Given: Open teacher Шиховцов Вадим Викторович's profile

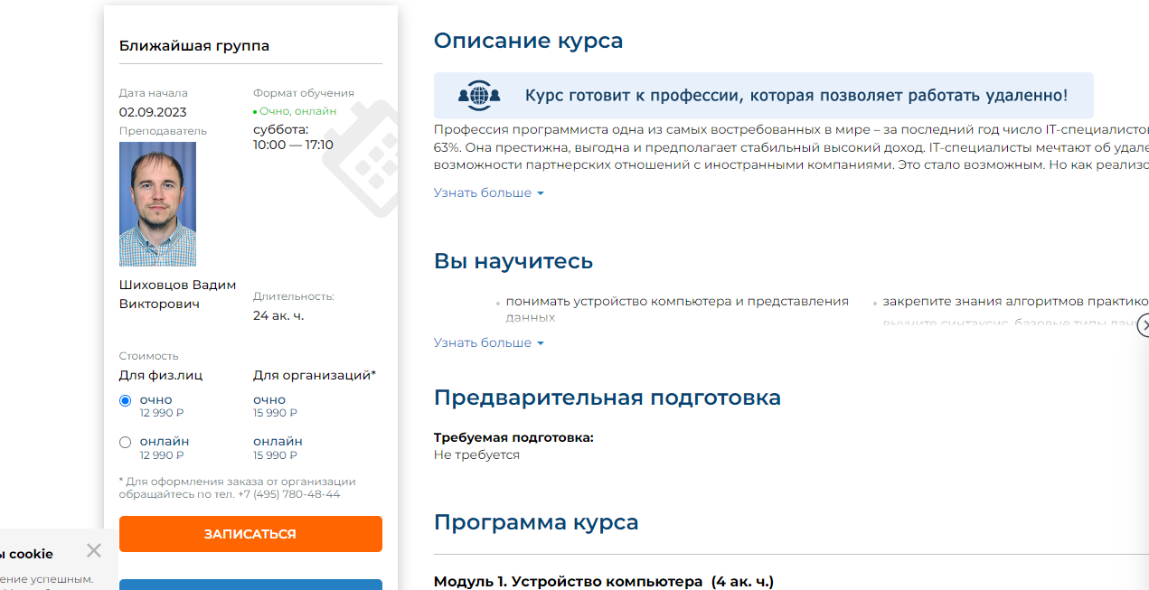Looking at the screenshot, I should click(177, 295).
